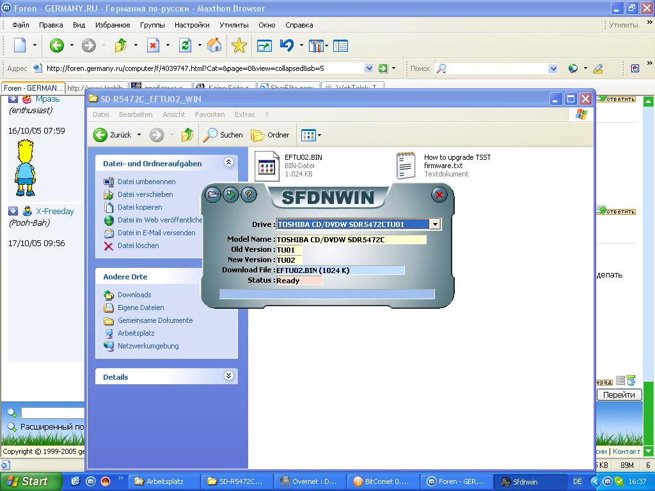Screen dimensions: 655x491
Task: Click the Контакт link in page footer
Action: point(626,451)
